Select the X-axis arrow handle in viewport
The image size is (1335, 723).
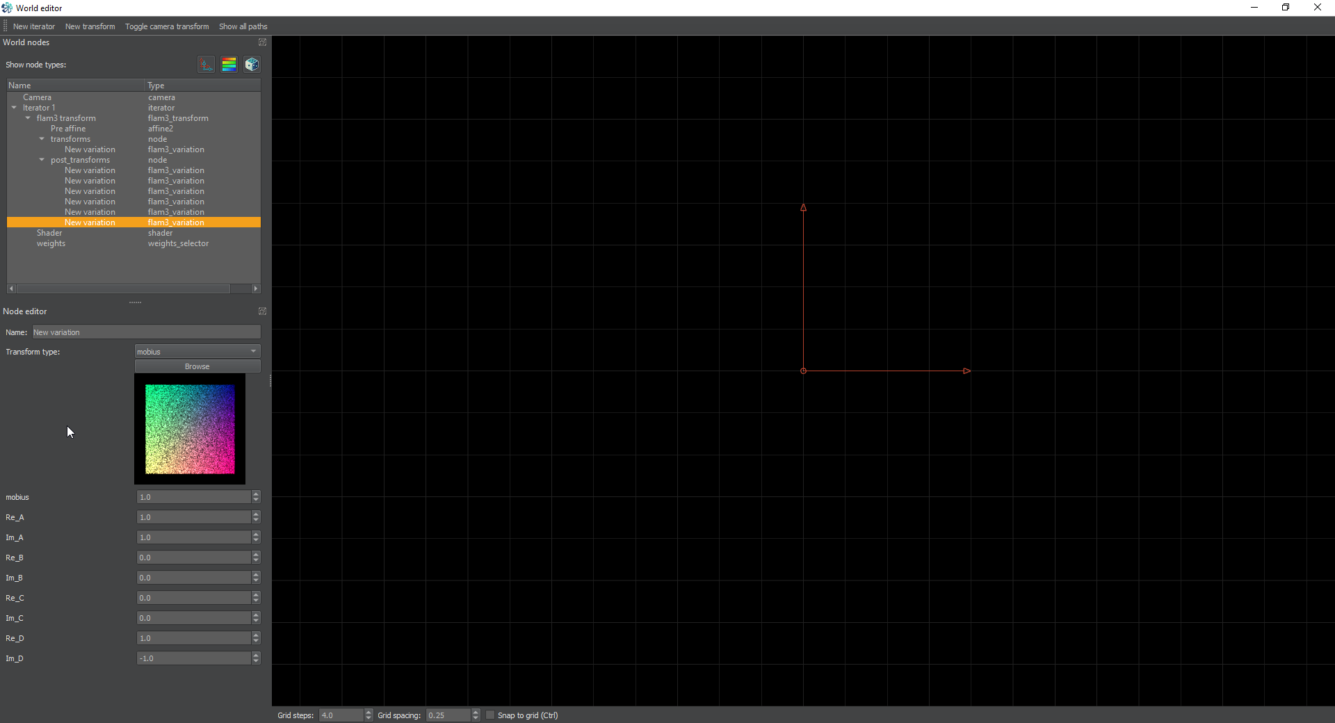[x=966, y=371]
